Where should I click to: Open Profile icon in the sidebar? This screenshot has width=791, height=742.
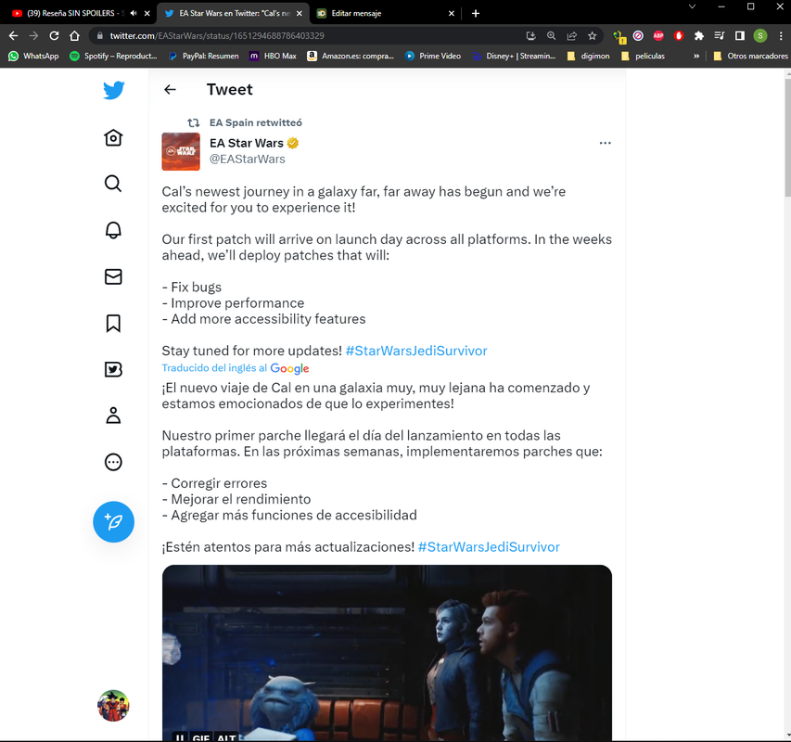click(113, 416)
